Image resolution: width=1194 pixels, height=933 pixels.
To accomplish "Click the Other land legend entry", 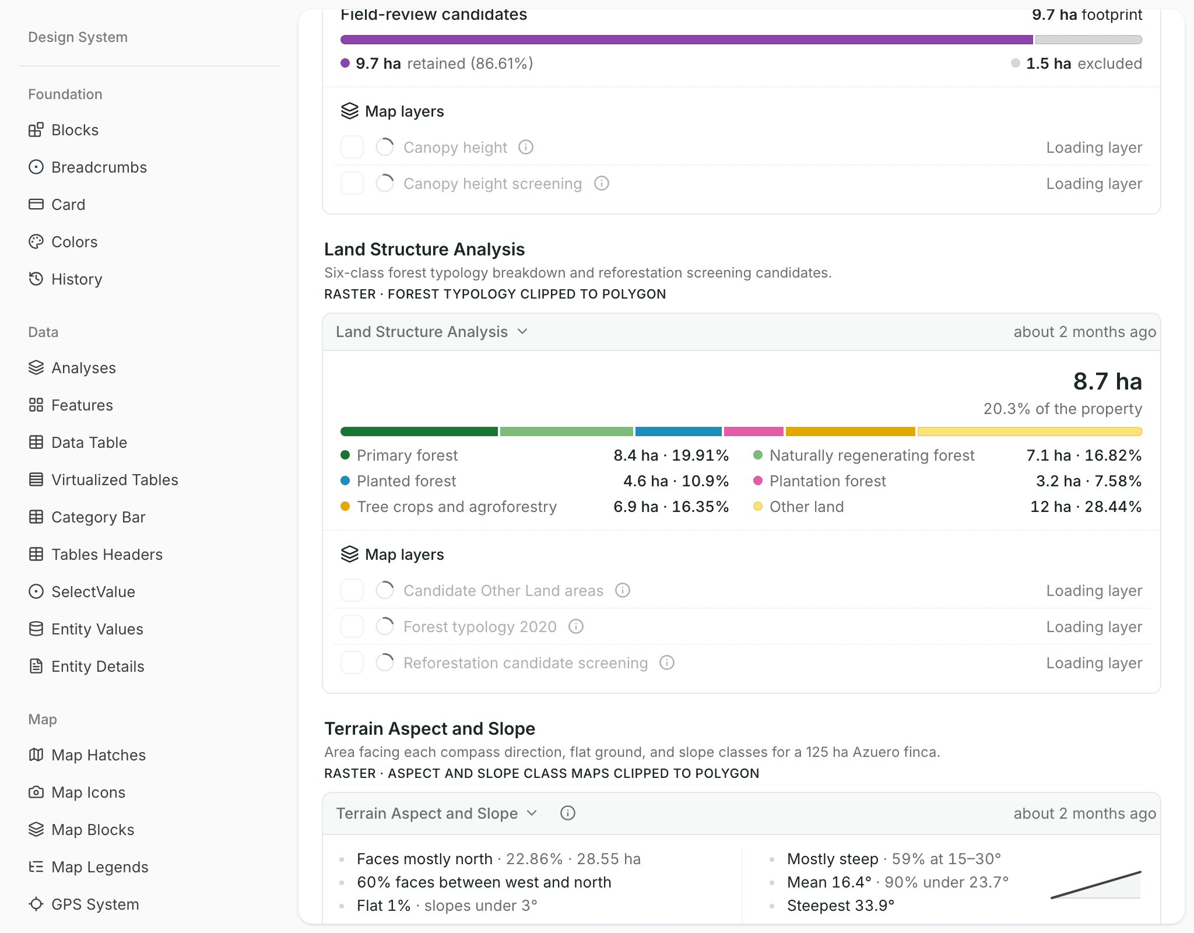I will pyautogui.click(x=947, y=507).
